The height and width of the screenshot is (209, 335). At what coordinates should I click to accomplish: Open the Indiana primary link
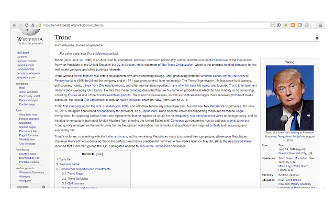pyautogui.click(x=116, y=137)
